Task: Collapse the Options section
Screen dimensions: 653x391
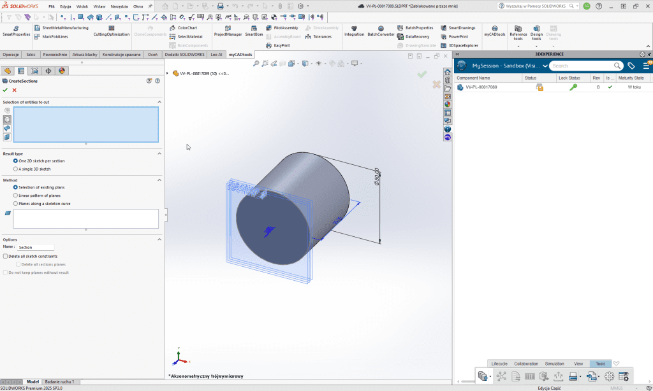Action: 159,239
